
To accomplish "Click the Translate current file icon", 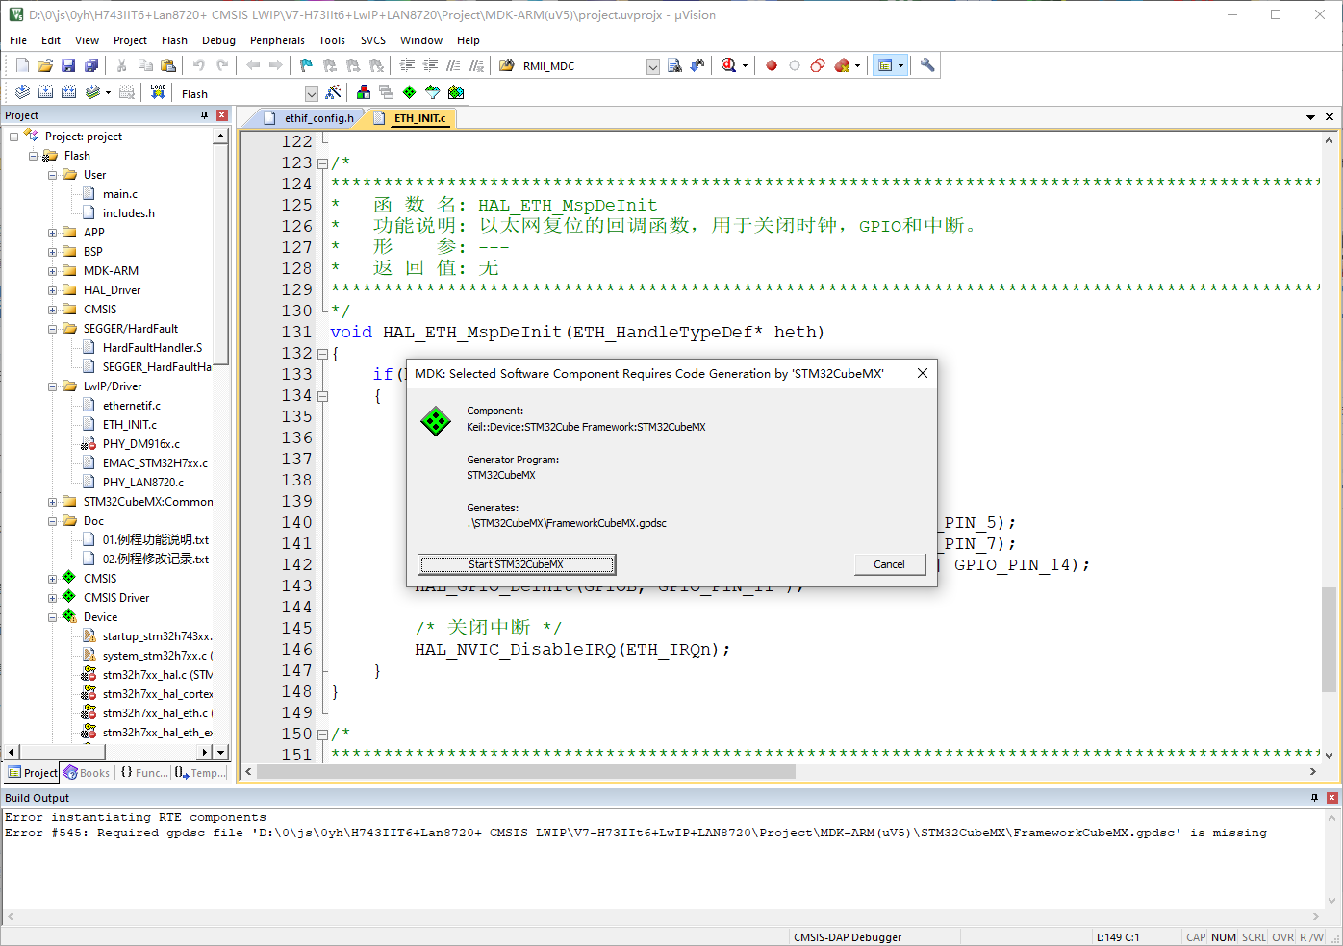I will pyautogui.click(x=22, y=92).
